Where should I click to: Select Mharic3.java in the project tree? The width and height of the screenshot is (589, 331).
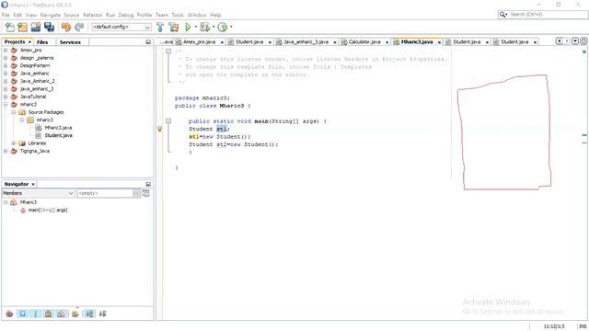[x=58, y=128]
